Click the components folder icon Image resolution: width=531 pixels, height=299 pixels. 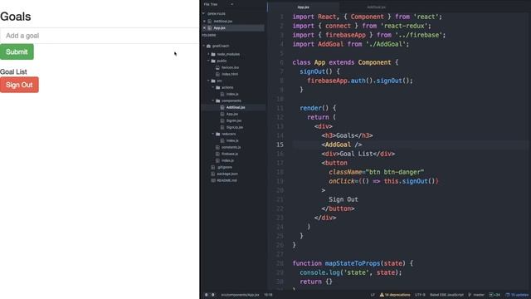pos(218,100)
